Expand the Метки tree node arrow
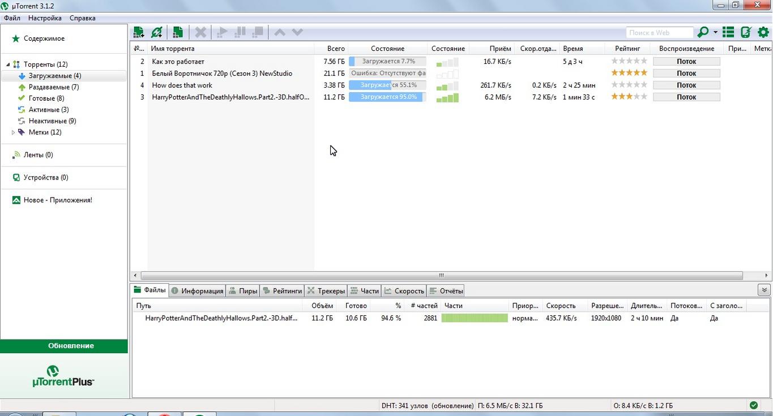Screen dimensions: 773x416 click(13, 132)
